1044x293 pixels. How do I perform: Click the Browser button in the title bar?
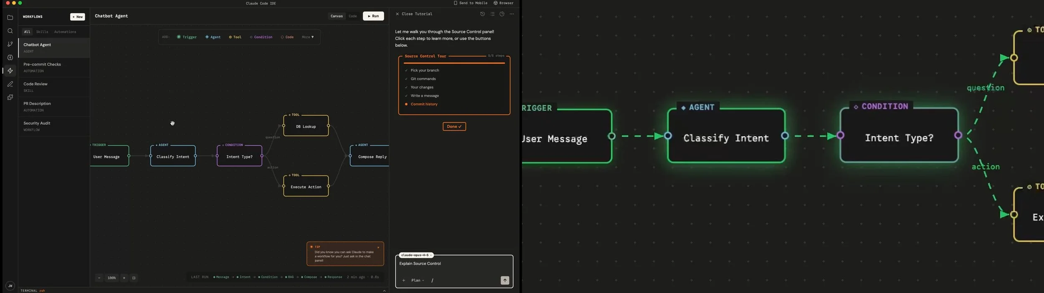click(x=504, y=3)
